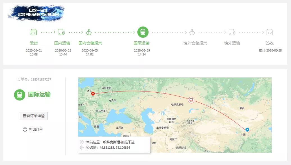Click the 发货 step label

(x=34, y=43)
